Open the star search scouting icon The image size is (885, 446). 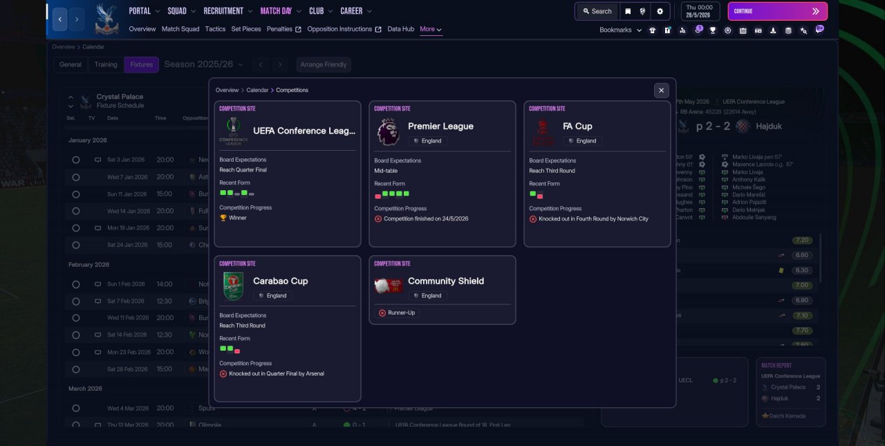803,30
